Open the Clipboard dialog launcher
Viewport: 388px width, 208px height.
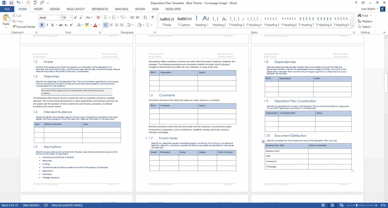[x=36, y=32]
